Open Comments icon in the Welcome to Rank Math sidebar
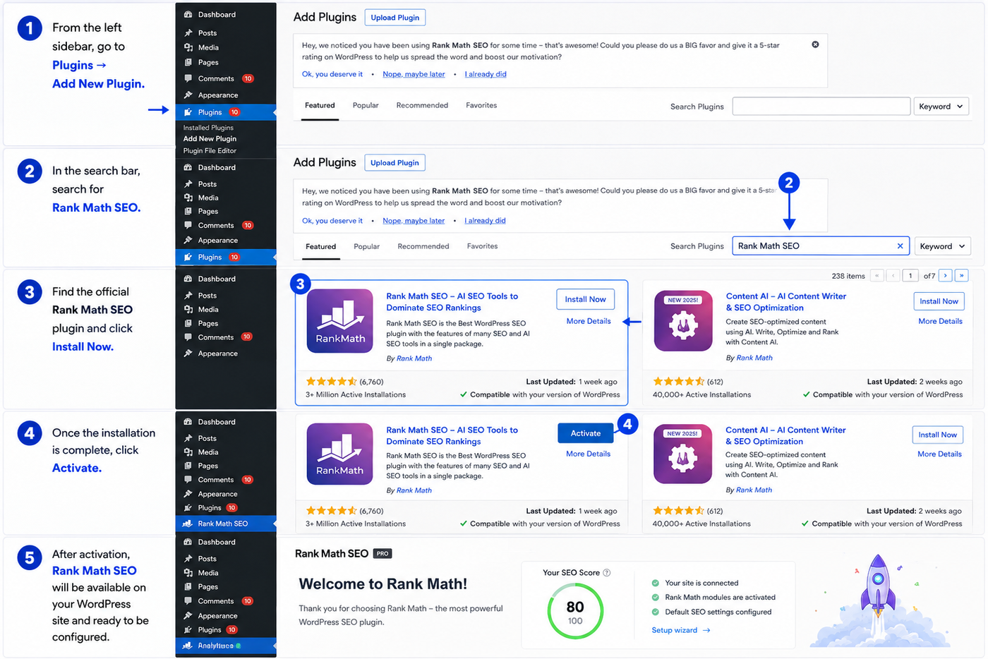 pyautogui.click(x=188, y=601)
